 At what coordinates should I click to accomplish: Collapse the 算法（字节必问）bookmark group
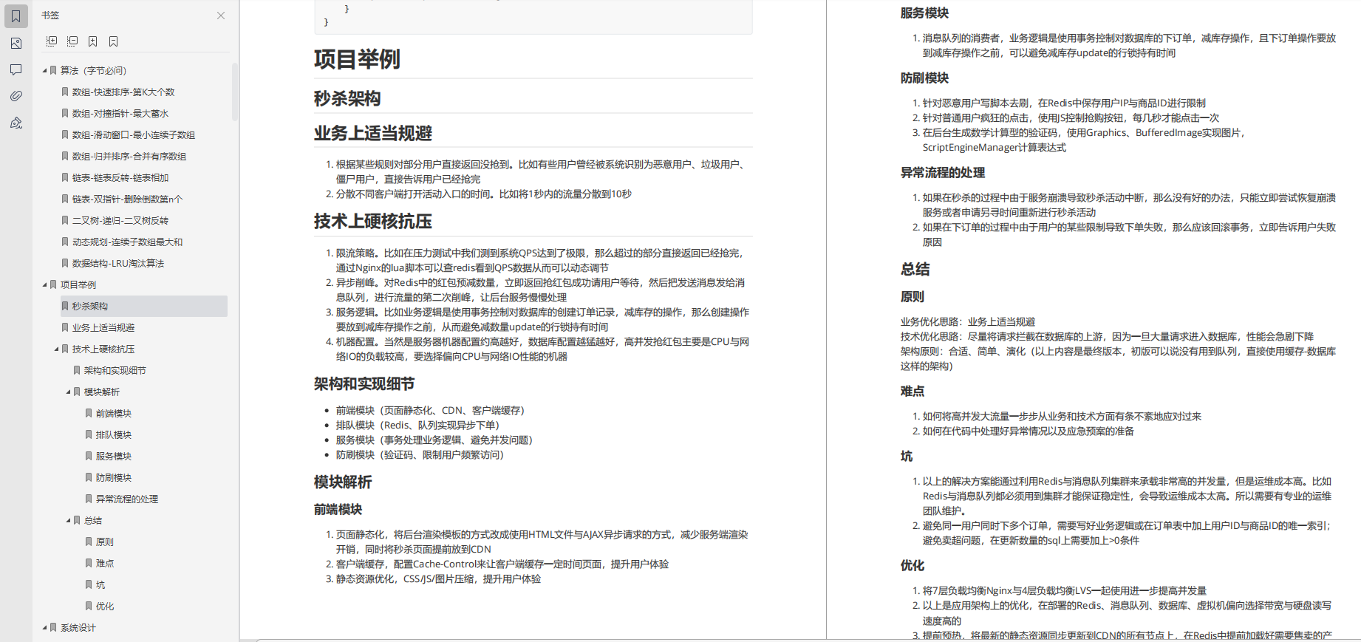coord(44,71)
